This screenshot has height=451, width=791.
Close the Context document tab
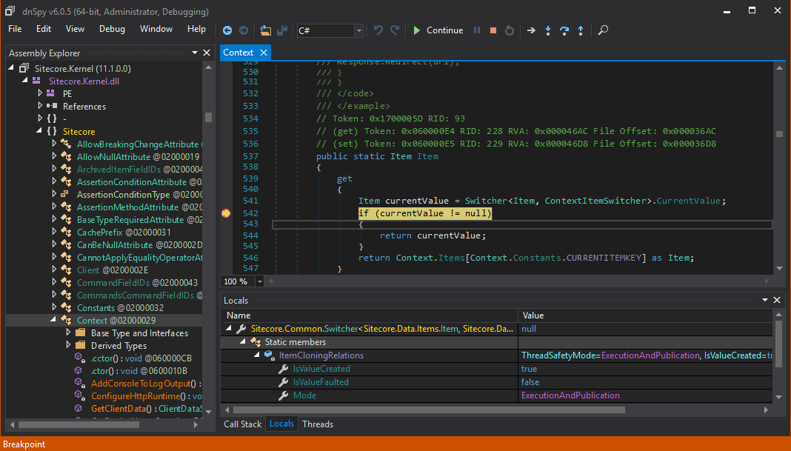tap(264, 53)
